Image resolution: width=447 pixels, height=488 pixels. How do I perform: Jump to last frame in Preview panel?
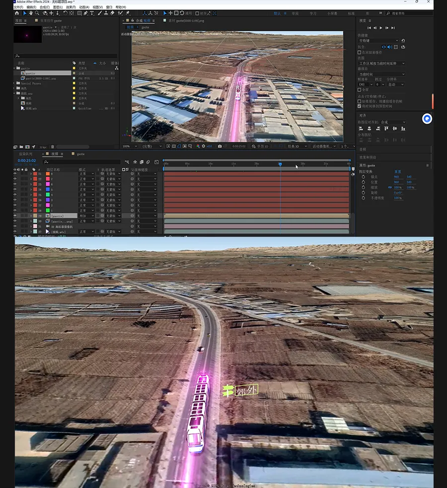pos(393,28)
